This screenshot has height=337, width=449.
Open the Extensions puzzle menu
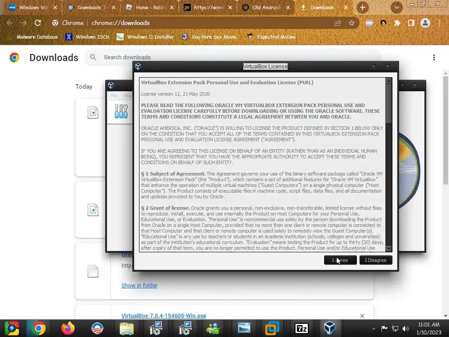397,23
